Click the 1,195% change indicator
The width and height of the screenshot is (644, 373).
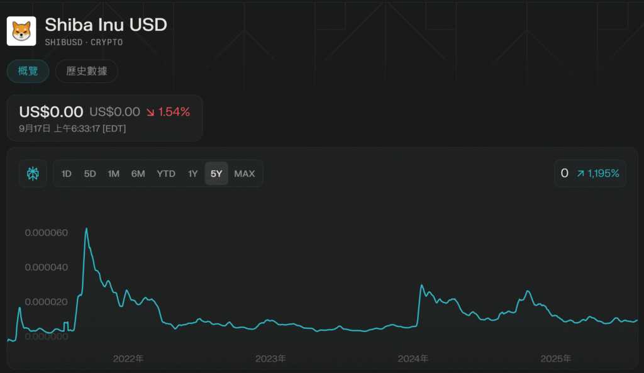tap(603, 174)
